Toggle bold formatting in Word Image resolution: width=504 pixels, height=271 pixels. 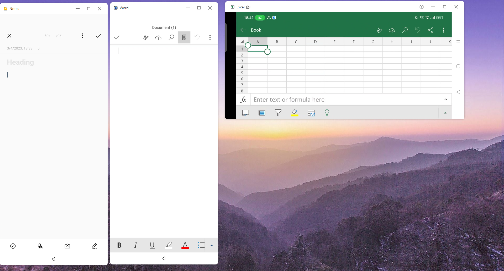119,245
